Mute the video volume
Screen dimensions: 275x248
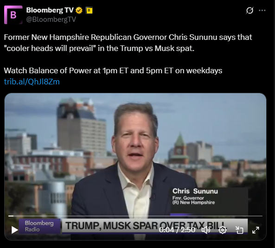pos(206,230)
